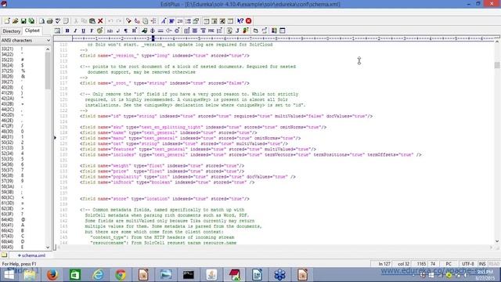501x282 pixels.
Task: Click editor vertical scrollbar thumb
Action: click(497, 65)
